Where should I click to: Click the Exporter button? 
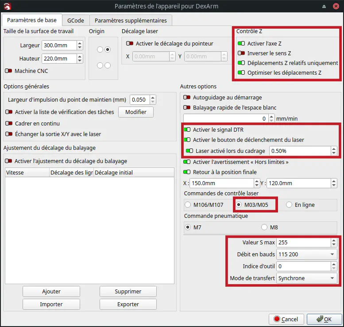(x=128, y=304)
